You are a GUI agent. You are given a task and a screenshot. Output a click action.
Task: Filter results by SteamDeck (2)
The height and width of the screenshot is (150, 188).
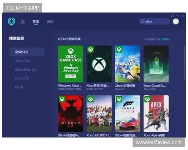[25, 70]
